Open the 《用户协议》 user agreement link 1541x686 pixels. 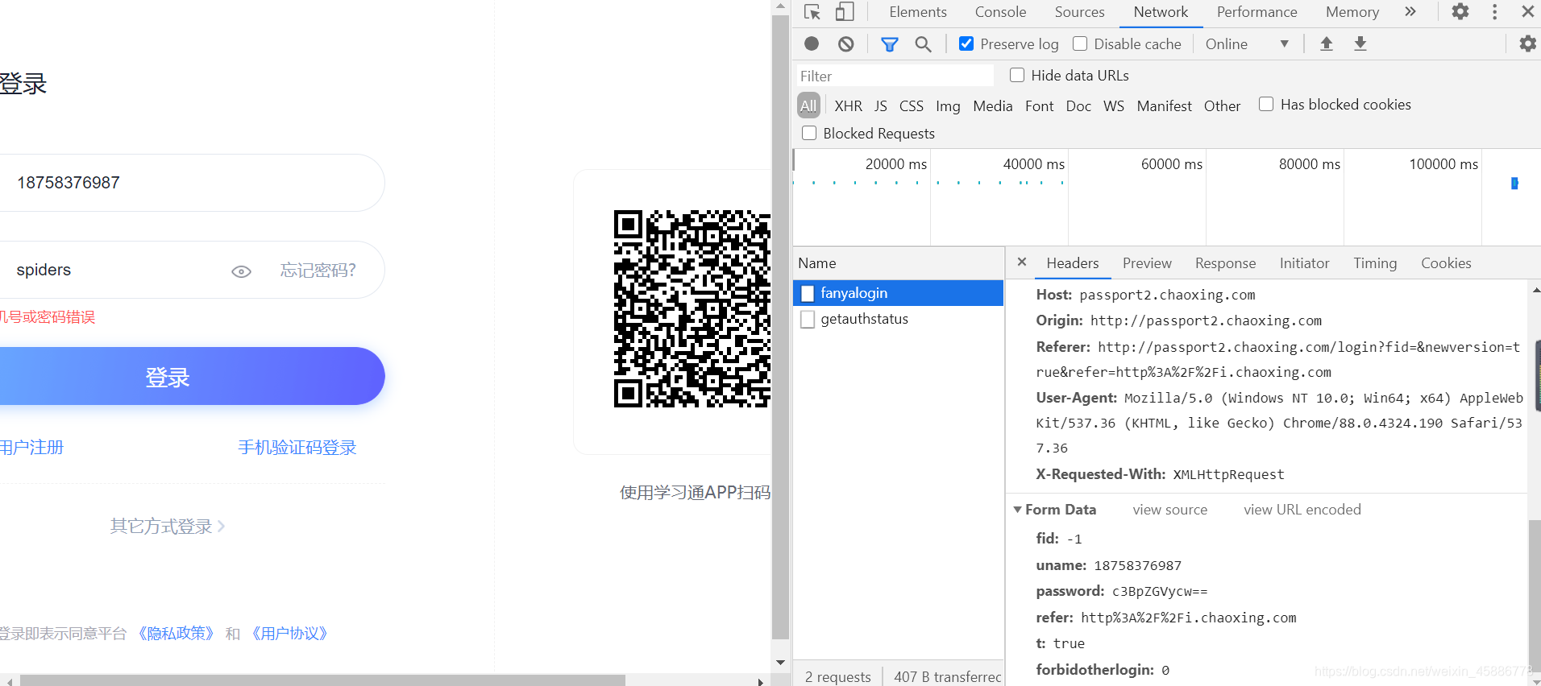click(289, 634)
